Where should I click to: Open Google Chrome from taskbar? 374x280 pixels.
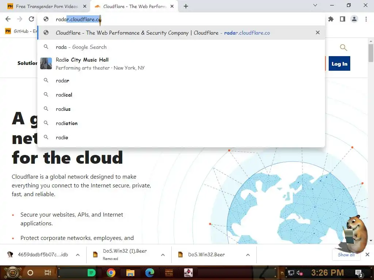tap(111, 273)
